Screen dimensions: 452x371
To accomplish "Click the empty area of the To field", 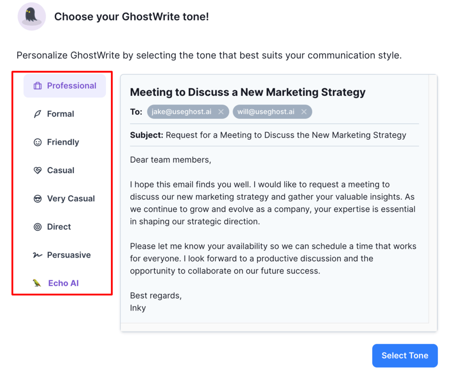I will point(366,112).
